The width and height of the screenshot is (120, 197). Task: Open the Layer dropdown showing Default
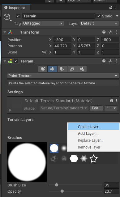click(x=99, y=23)
